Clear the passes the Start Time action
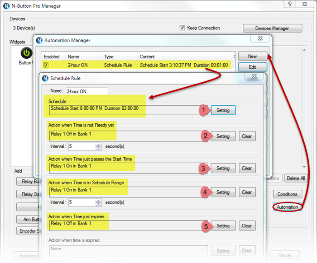Screen dimensions: 317x263 (247, 168)
